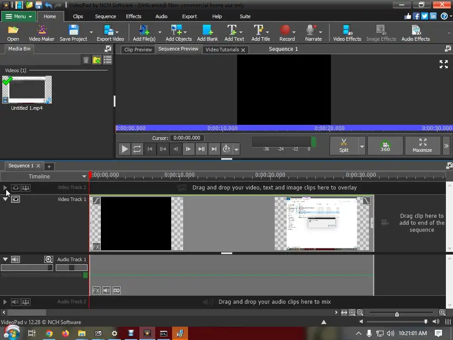The image size is (453, 340).
Task: Toggle the Video Track 2 group icon
Action: 26,188
